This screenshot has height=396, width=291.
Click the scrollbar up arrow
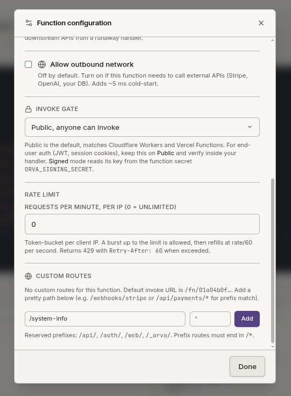(x=273, y=40)
